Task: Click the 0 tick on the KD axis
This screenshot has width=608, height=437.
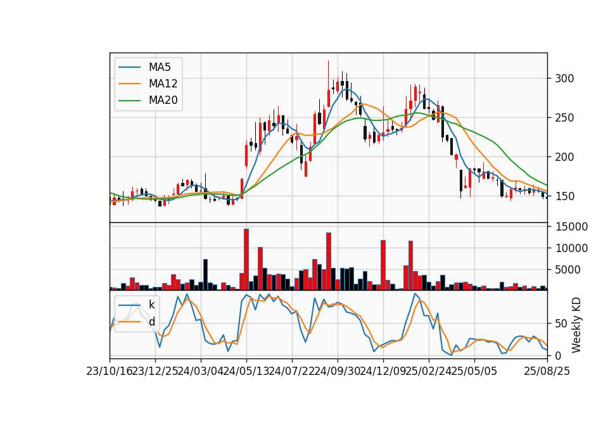Action: 558,355
